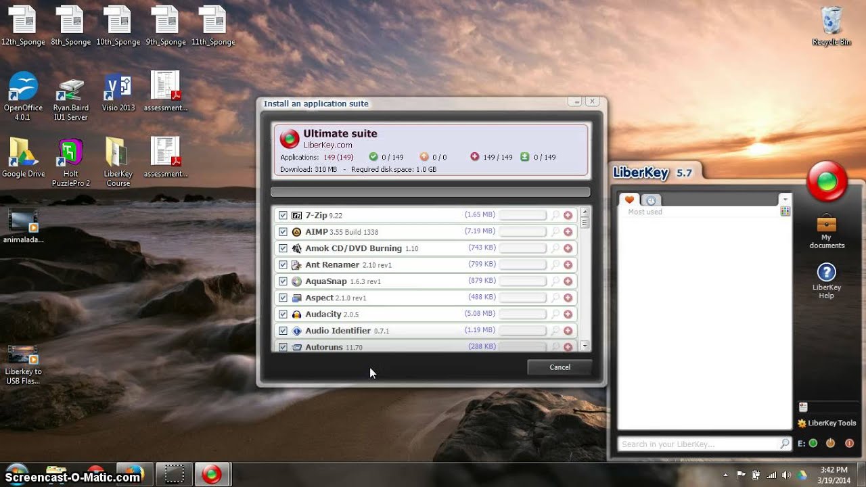The height and width of the screenshot is (487, 866).
Task: Select the Most used heart tab
Action: (x=629, y=200)
